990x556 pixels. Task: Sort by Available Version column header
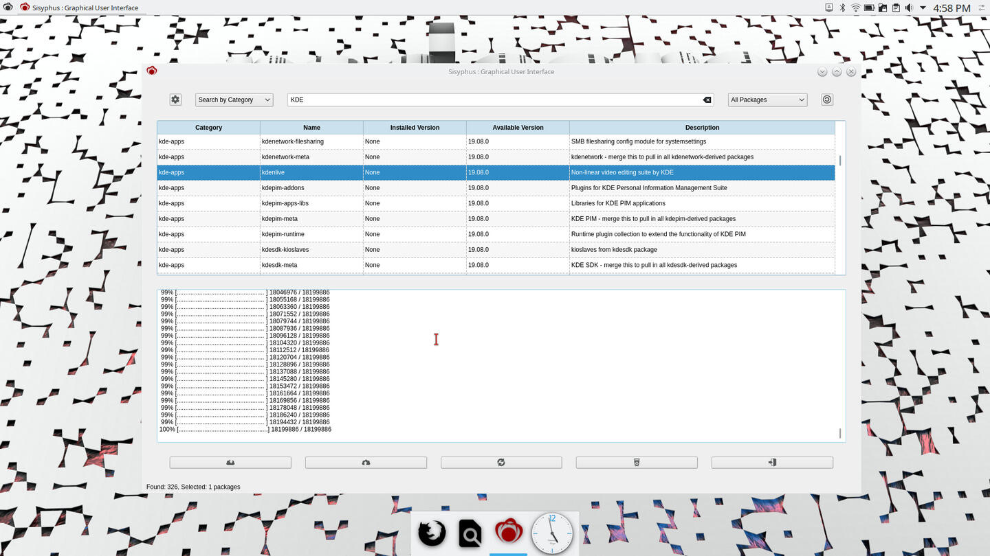[x=518, y=127]
